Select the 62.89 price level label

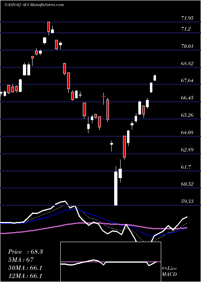pos(188,149)
